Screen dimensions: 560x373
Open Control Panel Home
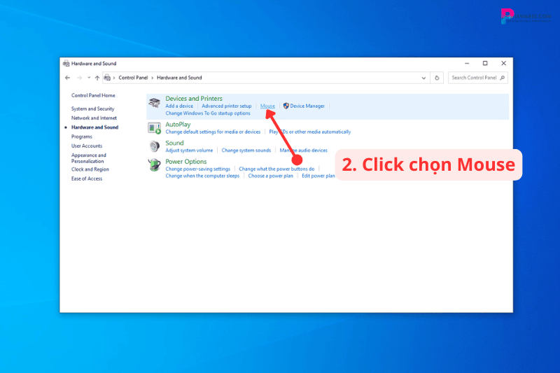[93, 95]
